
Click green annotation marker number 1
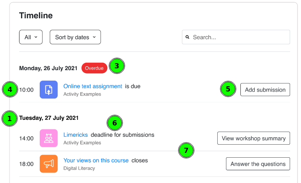[x=10, y=119]
